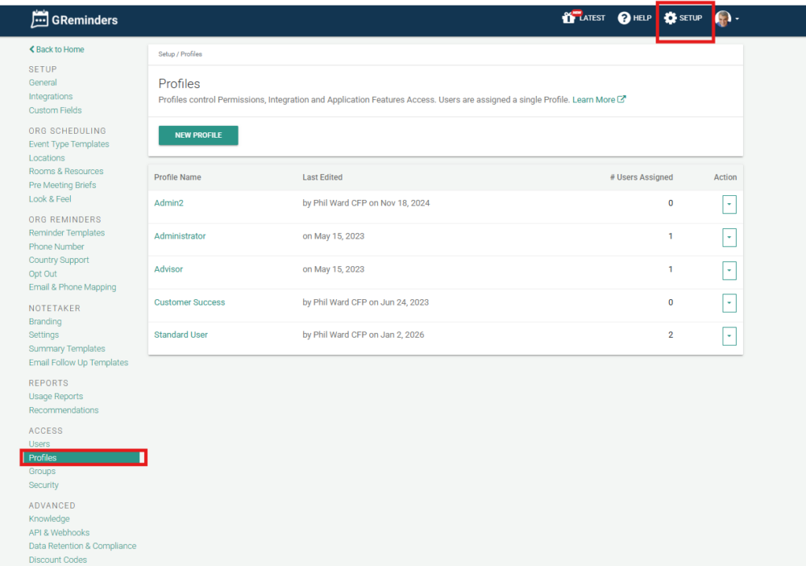
Task: Click external link icon beside Learn More
Action: click(x=622, y=100)
